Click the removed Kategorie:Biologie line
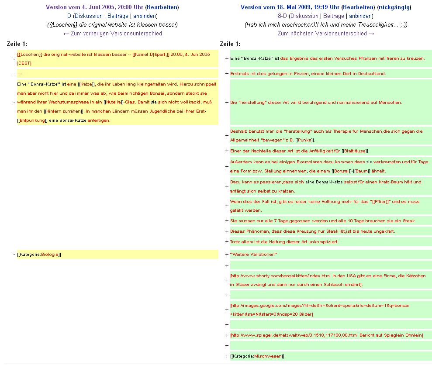432x365 pixels. pos(39,255)
